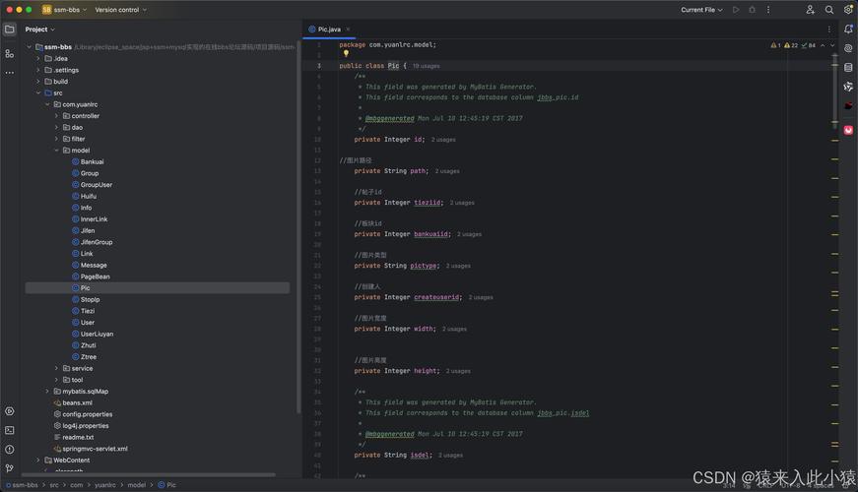Debug the current file

click(x=753, y=10)
